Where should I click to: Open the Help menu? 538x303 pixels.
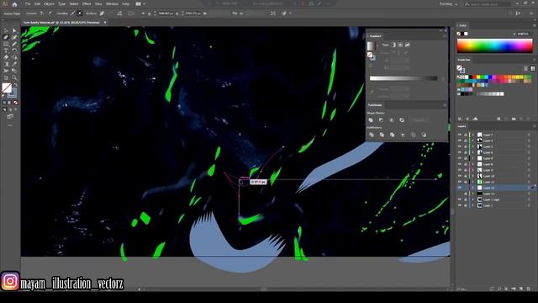[125, 4]
